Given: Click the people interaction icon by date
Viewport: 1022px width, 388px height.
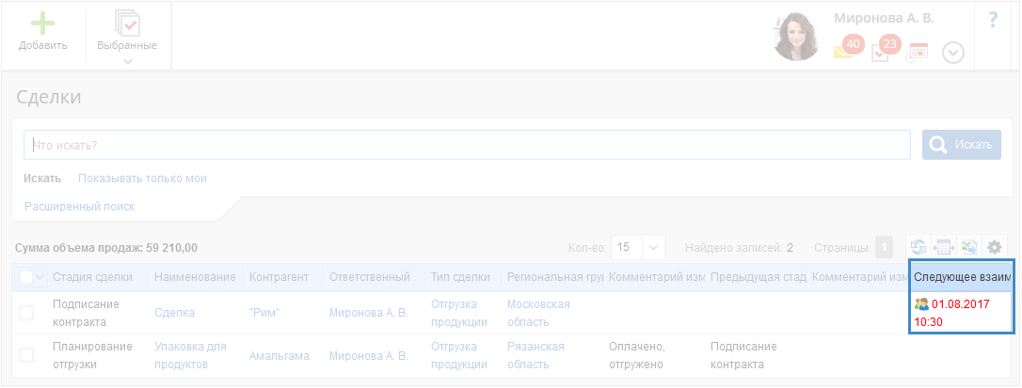Looking at the screenshot, I should point(921,304).
